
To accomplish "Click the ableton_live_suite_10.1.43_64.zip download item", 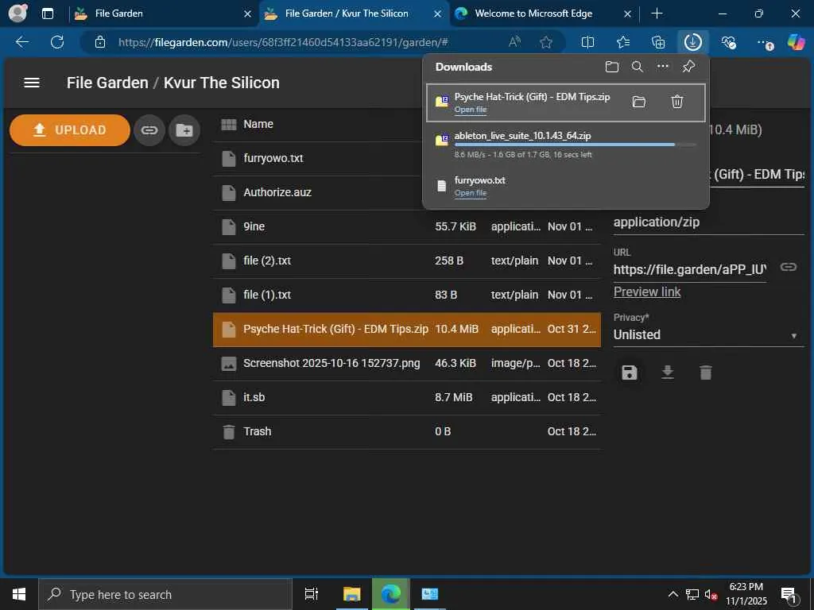I will (565, 145).
